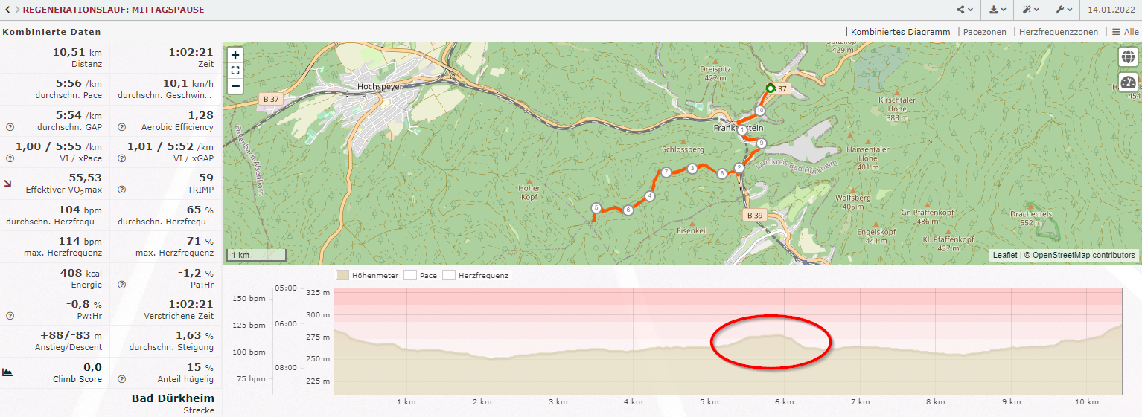The height and width of the screenshot is (417, 1142).
Task: Enter fullscreen map view
Action: coord(235,71)
